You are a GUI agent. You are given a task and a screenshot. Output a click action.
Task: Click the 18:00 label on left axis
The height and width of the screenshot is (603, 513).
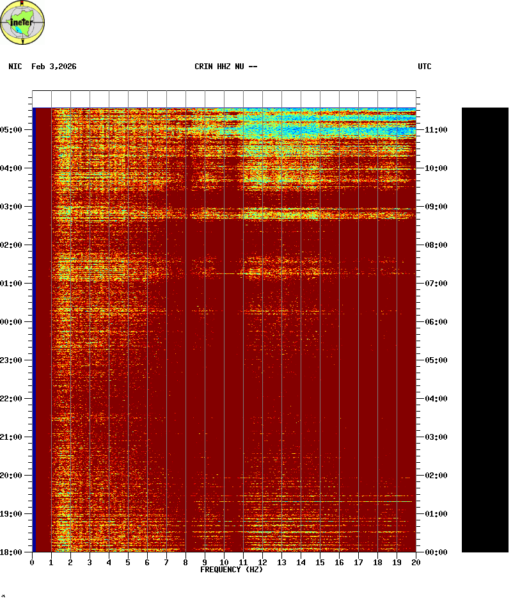pos(11,552)
